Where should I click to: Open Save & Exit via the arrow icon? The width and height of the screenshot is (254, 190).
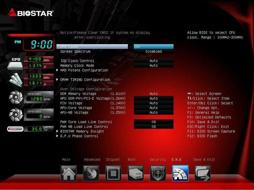click(203, 173)
